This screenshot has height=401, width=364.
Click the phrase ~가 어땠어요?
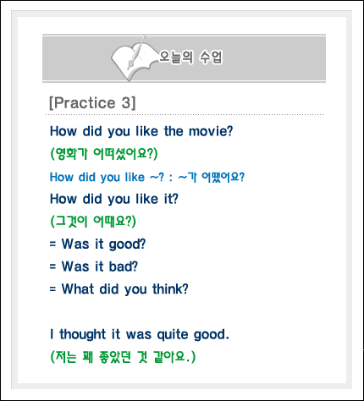pyautogui.click(x=211, y=178)
